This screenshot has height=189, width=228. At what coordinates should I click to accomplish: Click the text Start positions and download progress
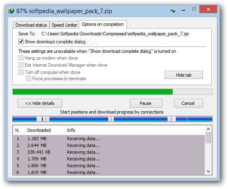pyautogui.click(x=112, y=112)
